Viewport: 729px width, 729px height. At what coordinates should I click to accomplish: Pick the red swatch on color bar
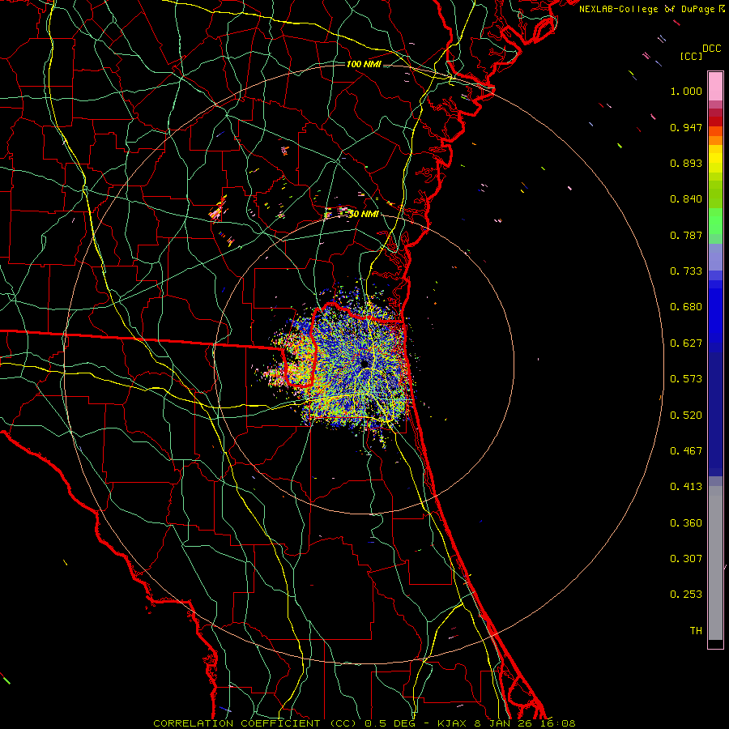[x=715, y=122]
